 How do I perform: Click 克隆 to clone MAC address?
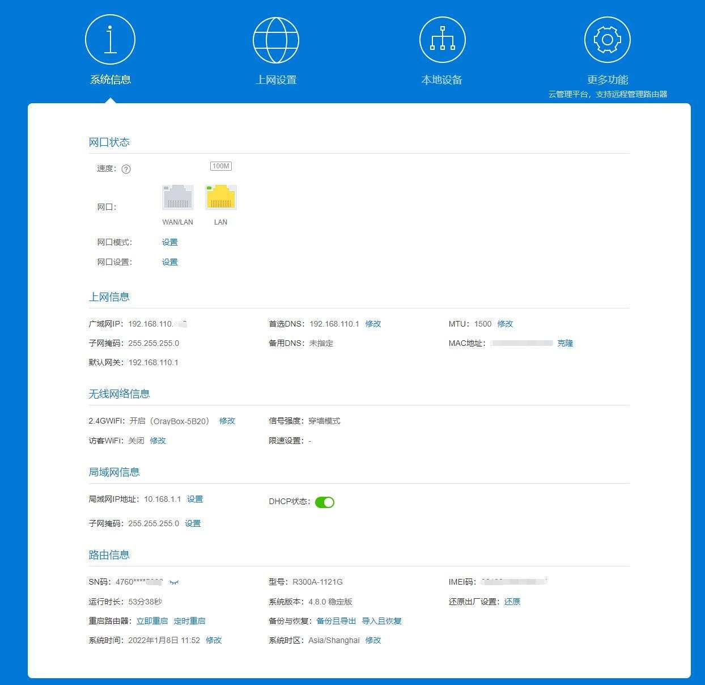coord(565,343)
